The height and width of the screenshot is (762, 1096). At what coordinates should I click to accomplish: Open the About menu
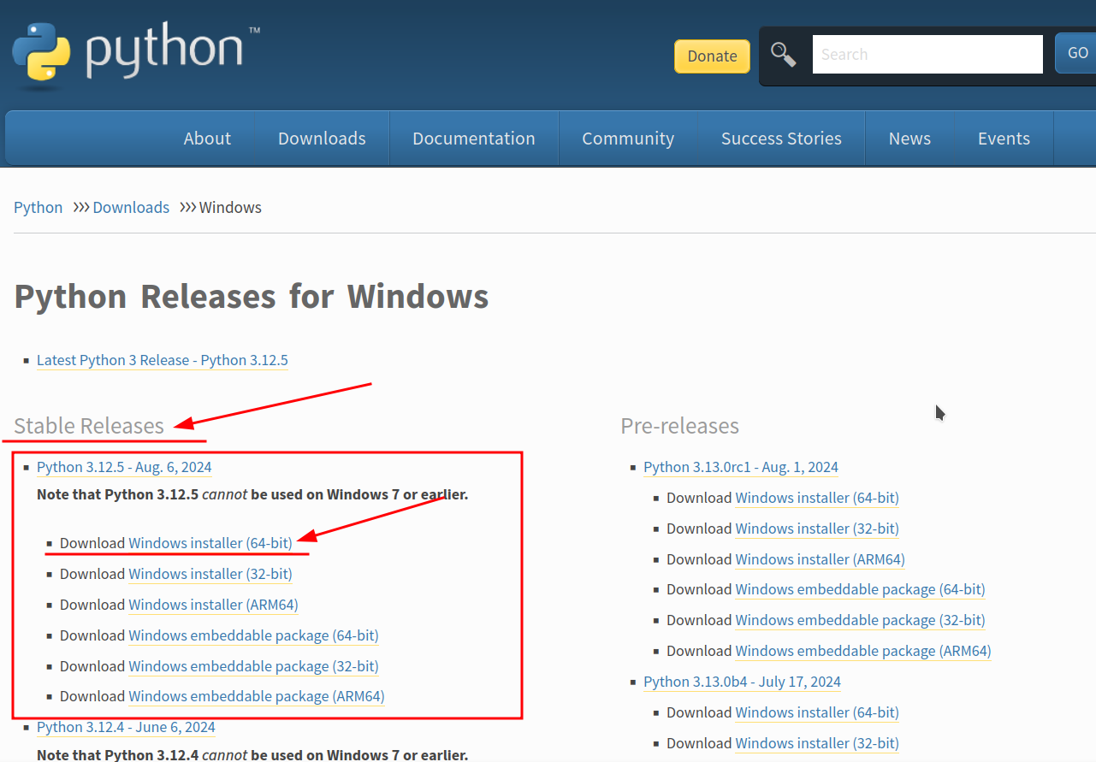[207, 139]
